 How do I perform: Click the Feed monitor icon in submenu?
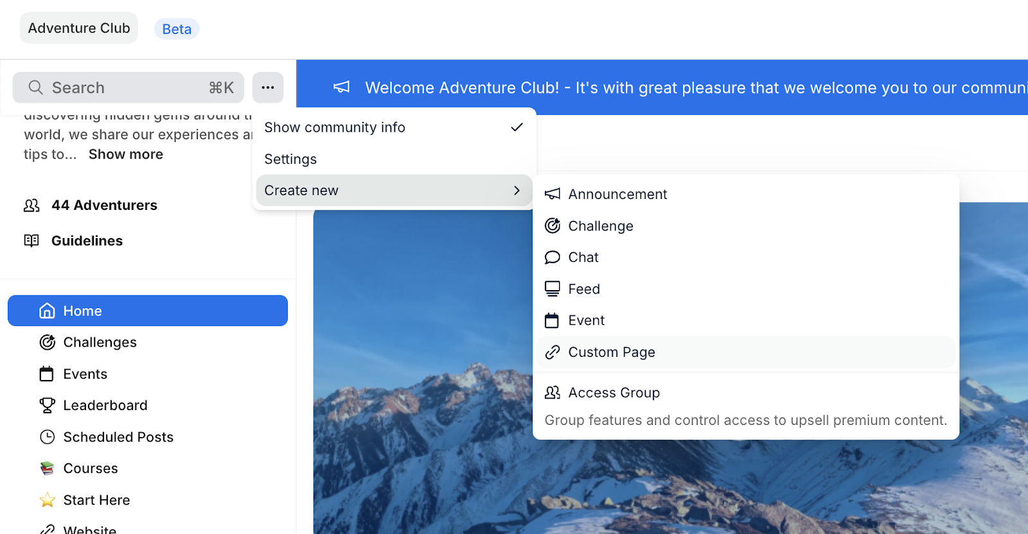point(552,289)
